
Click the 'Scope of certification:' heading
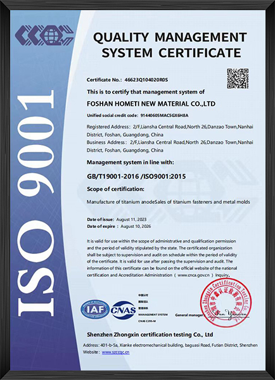point(115,189)
